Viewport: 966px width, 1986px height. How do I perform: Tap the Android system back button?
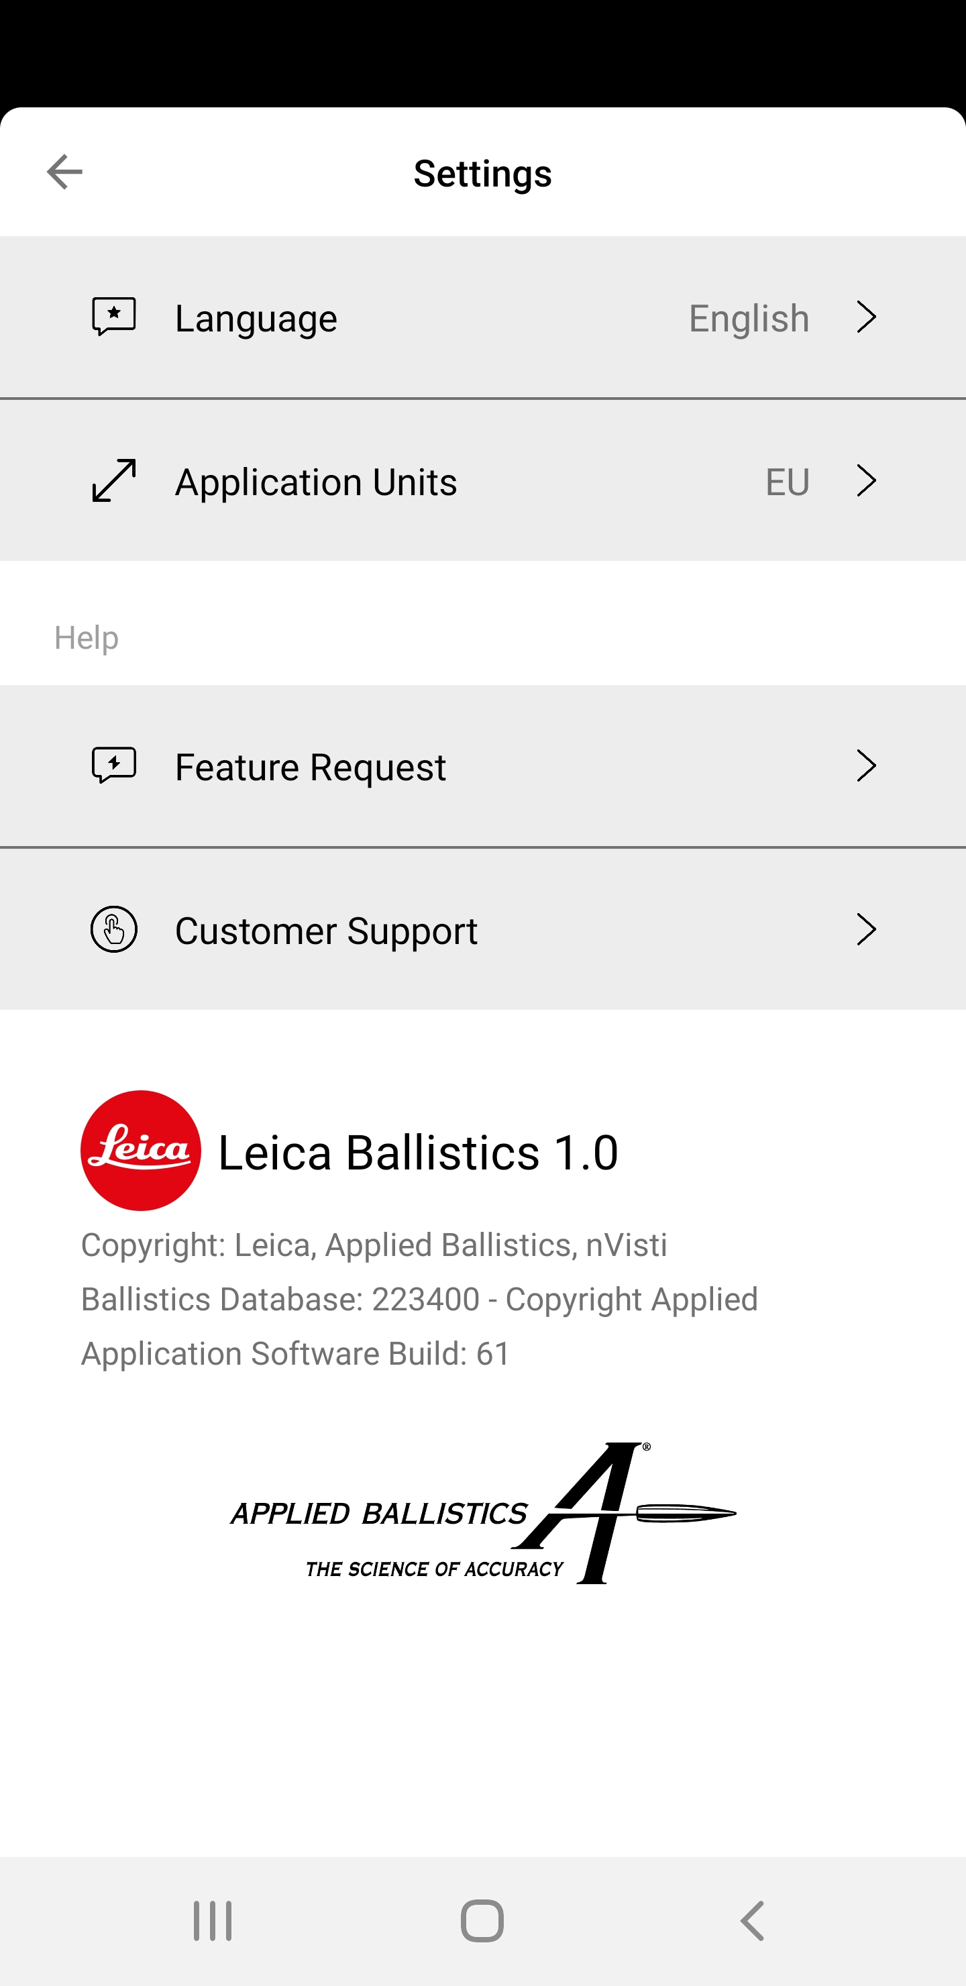pyautogui.click(x=753, y=1920)
